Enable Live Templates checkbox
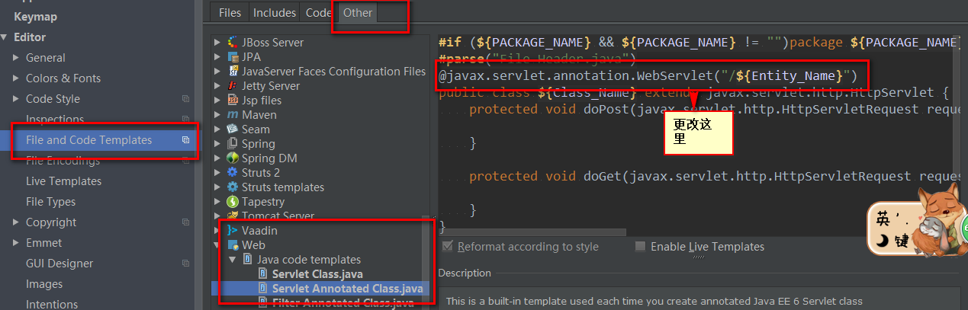 click(641, 246)
